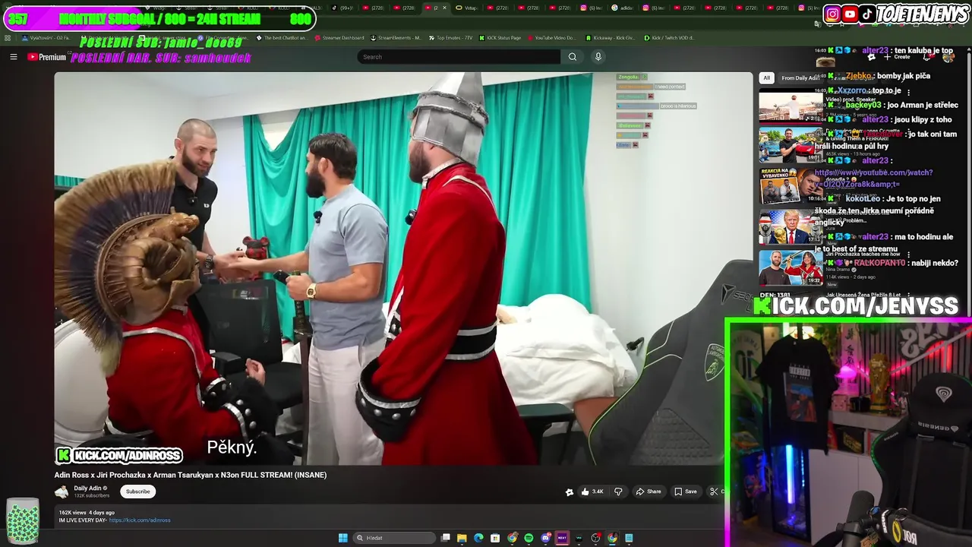
Task: Open the KICK Status Page bookmark
Action: (x=500, y=37)
